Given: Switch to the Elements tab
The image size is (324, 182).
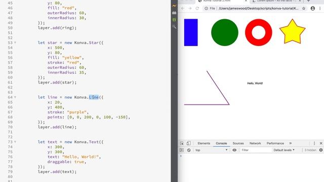Looking at the screenshot, I should tap(204, 143).
